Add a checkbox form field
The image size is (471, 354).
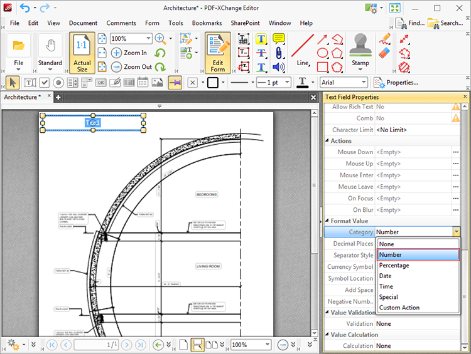pos(45,82)
